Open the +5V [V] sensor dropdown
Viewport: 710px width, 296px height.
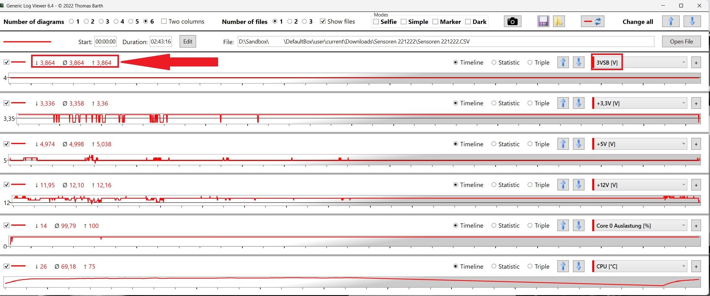[x=640, y=144]
